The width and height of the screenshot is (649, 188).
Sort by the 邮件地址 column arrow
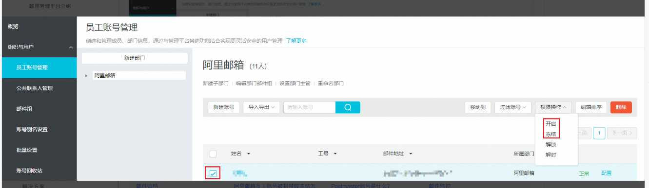[411, 154]
